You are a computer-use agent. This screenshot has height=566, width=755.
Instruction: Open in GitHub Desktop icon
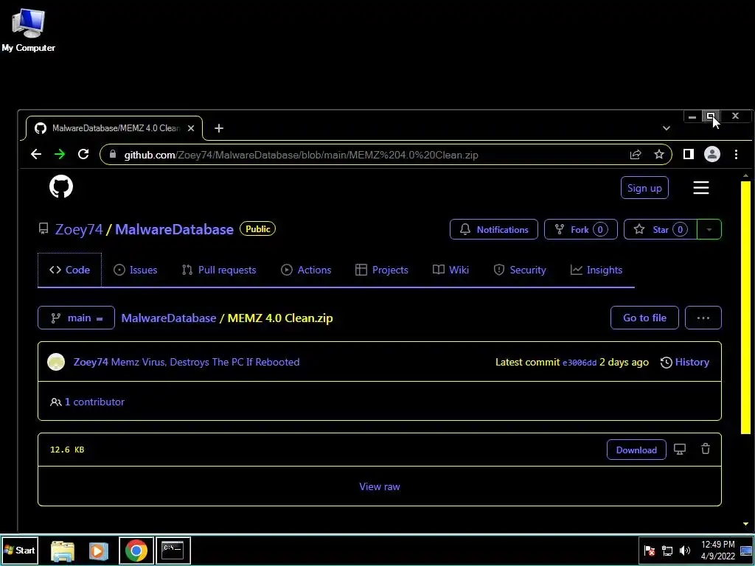pos(680,450)
